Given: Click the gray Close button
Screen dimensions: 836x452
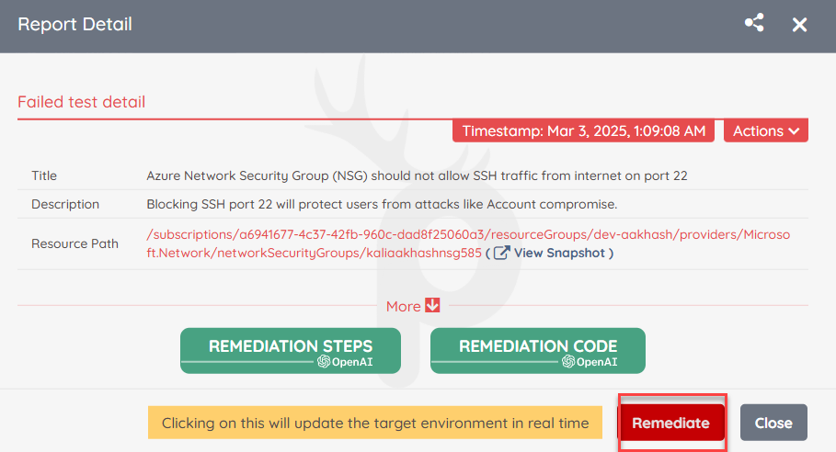Looking at the screenshot, I should (x=773, y=423).
